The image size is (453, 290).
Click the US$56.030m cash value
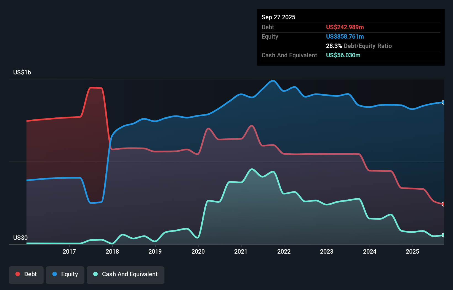point(343,55)
